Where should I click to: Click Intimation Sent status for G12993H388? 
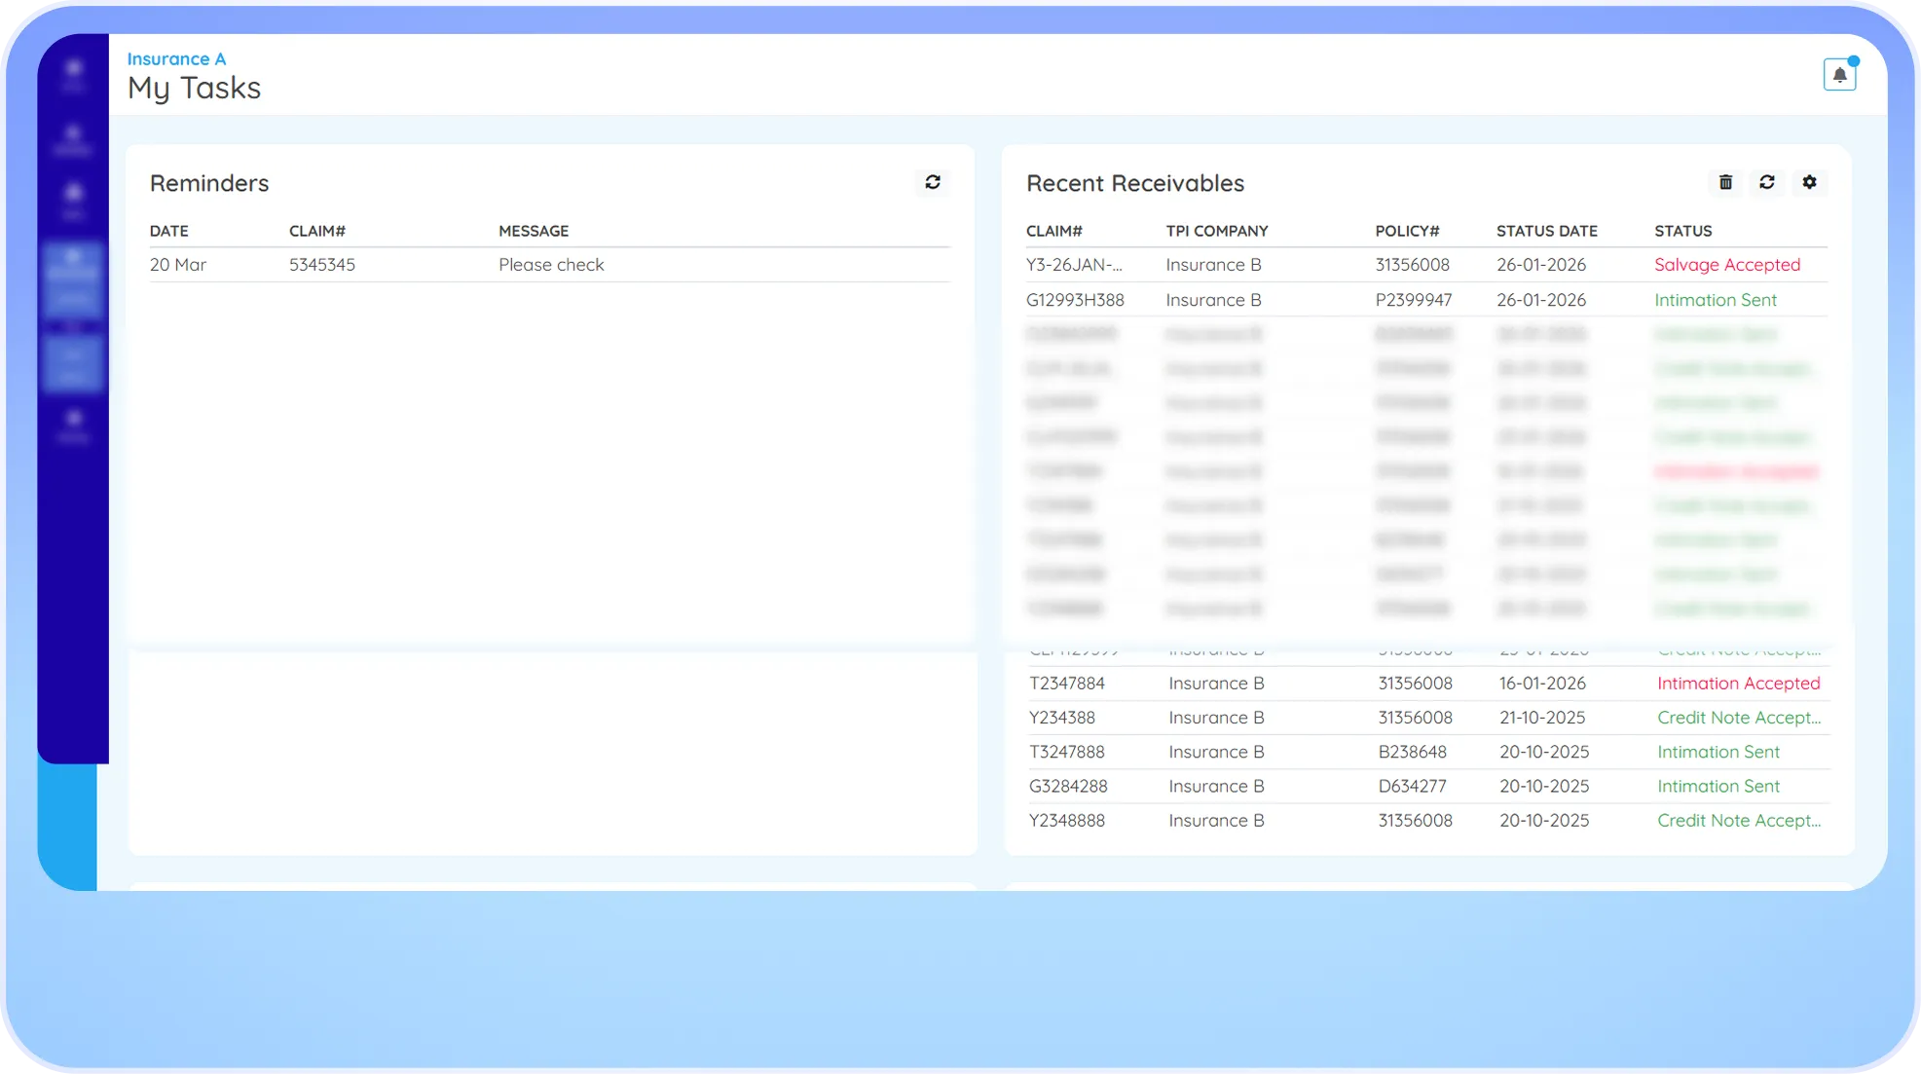tap(1716, 300)
